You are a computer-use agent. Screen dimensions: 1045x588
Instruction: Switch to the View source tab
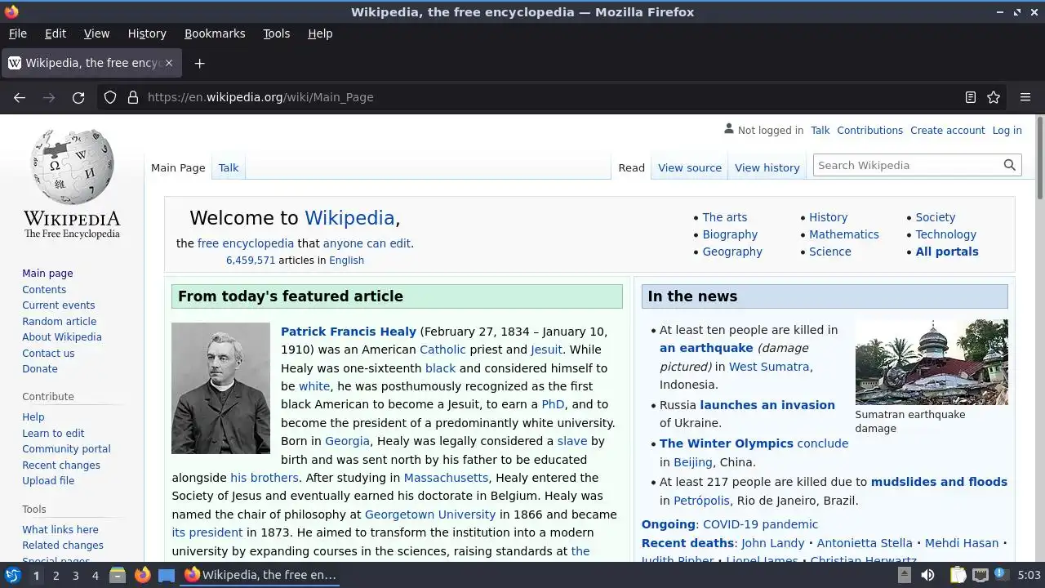click(690, 167)
